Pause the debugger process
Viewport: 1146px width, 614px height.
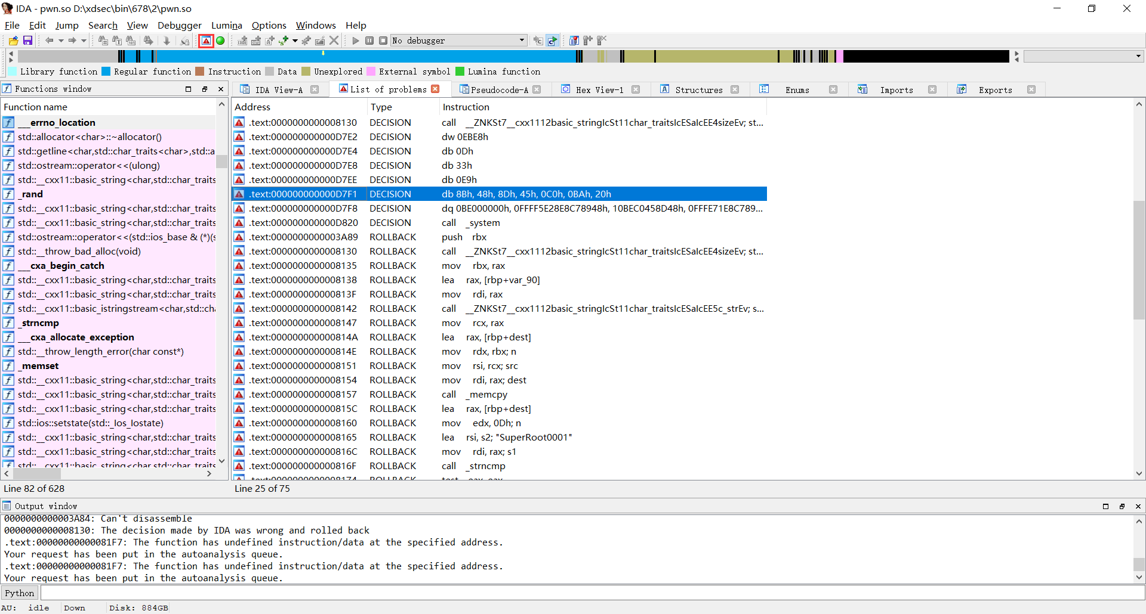[x=369, y=41]
